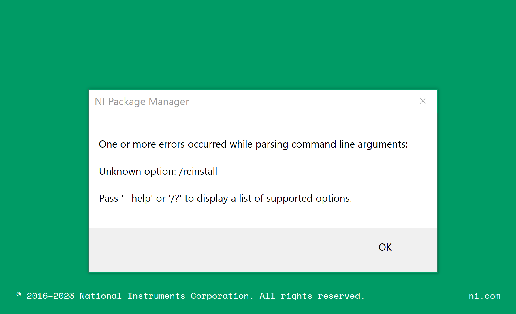Click the "Pass '--help'" hint line
The image size is (516, 314).
[225, 198]
